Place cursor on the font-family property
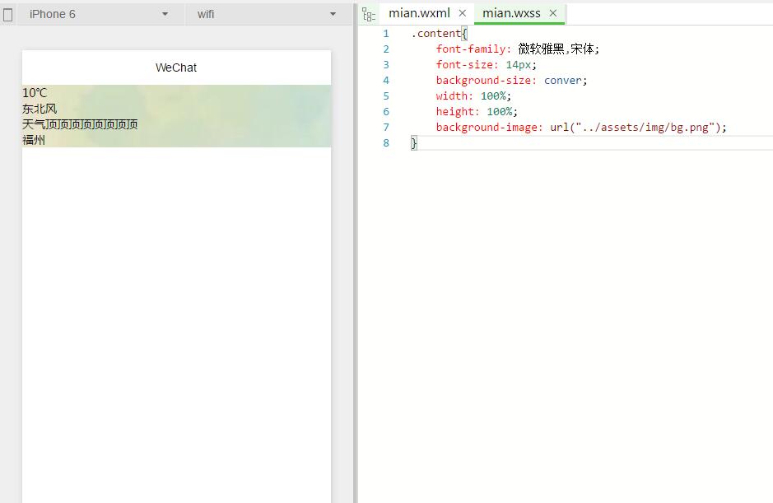The width and height of the screenshot is (773, 503). click(473, 49)
